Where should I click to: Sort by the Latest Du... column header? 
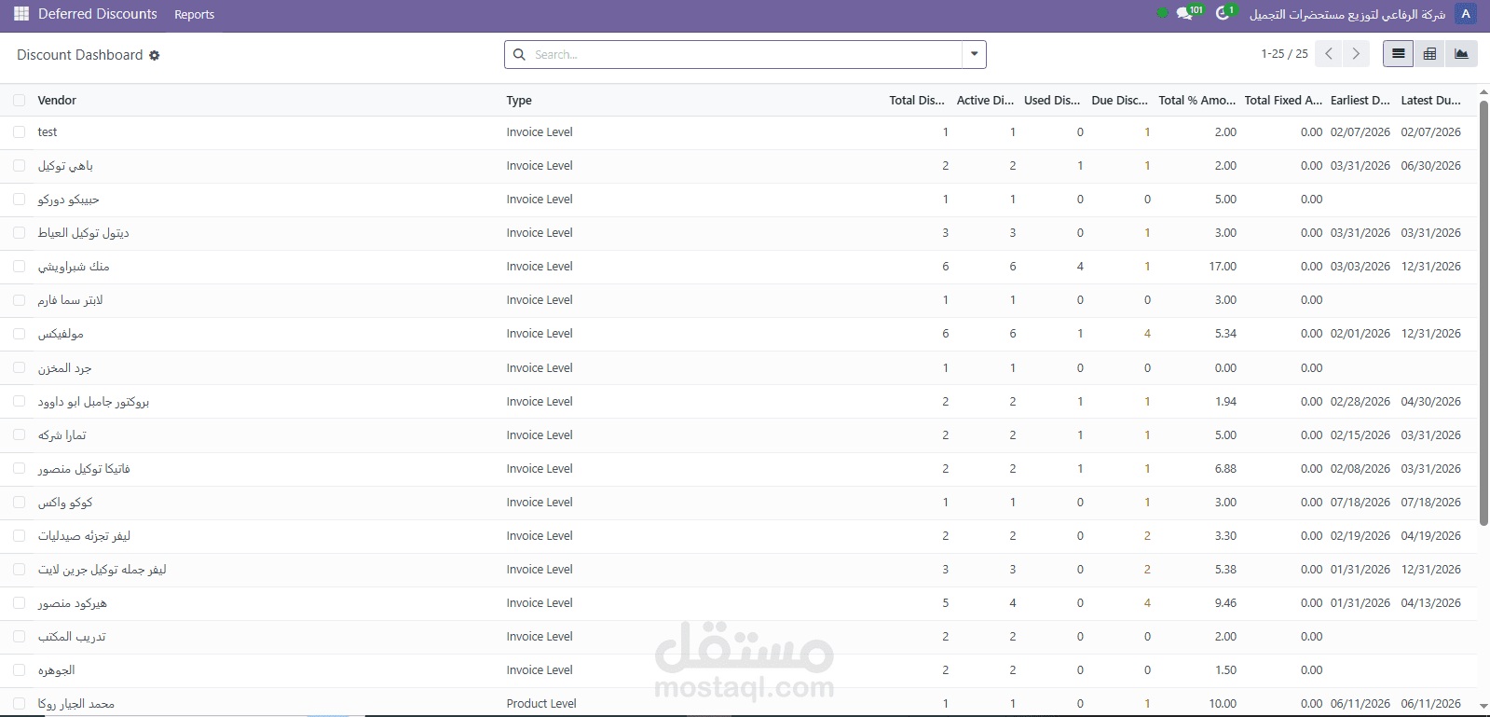pyautogui.click(x=1431, y=100)
